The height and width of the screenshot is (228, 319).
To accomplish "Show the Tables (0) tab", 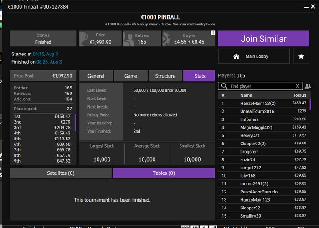I will coord(164,173).
